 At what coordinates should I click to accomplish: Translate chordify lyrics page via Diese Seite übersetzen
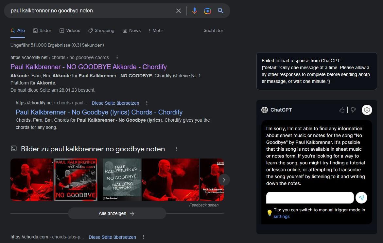click(x=115, y=103)
